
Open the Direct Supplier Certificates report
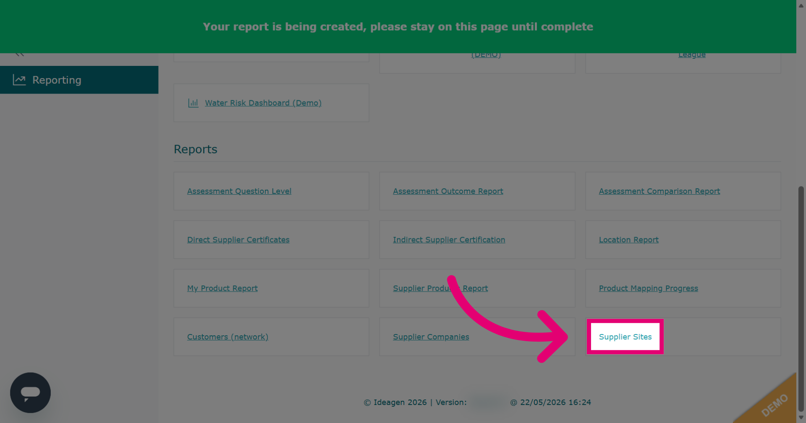pyautogui.click(x=238, y=240)
